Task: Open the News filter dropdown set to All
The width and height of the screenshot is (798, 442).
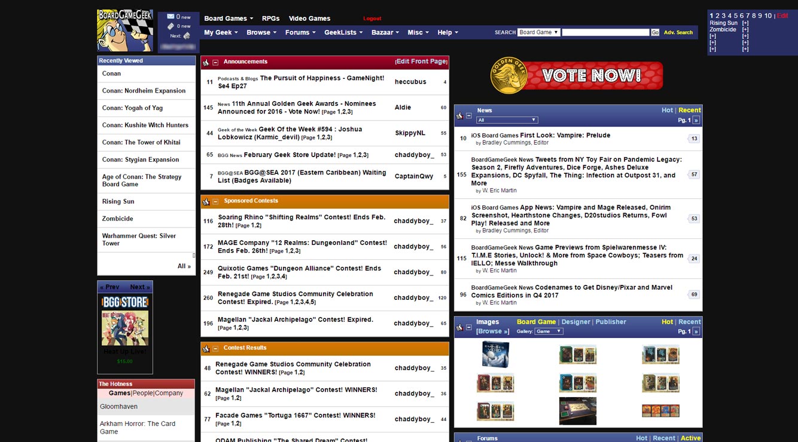Action: (x=507, y=120)
